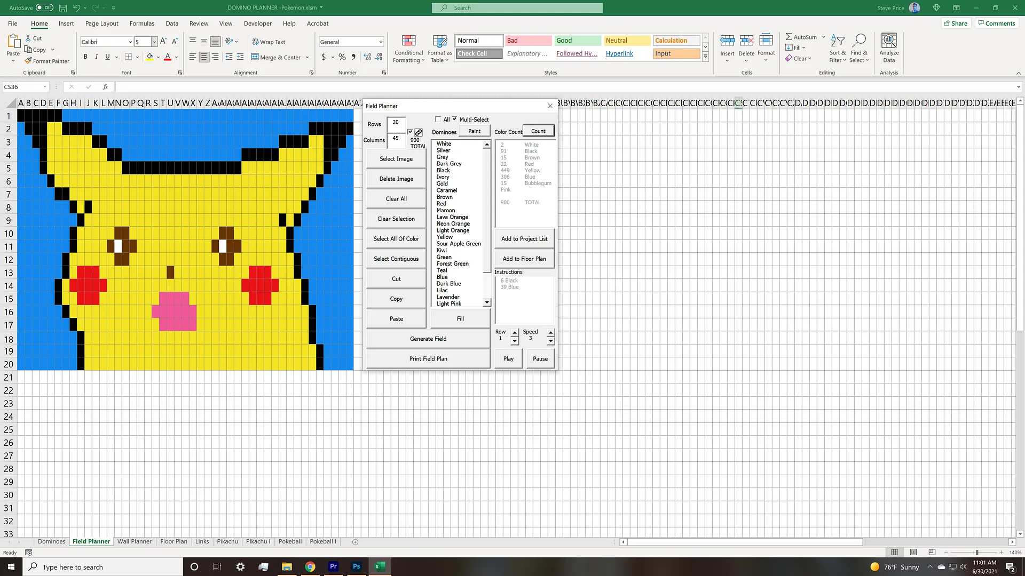Open the Formulas ribbon tab
This screenshot has width=1025, height=576.
pos(142,23)
